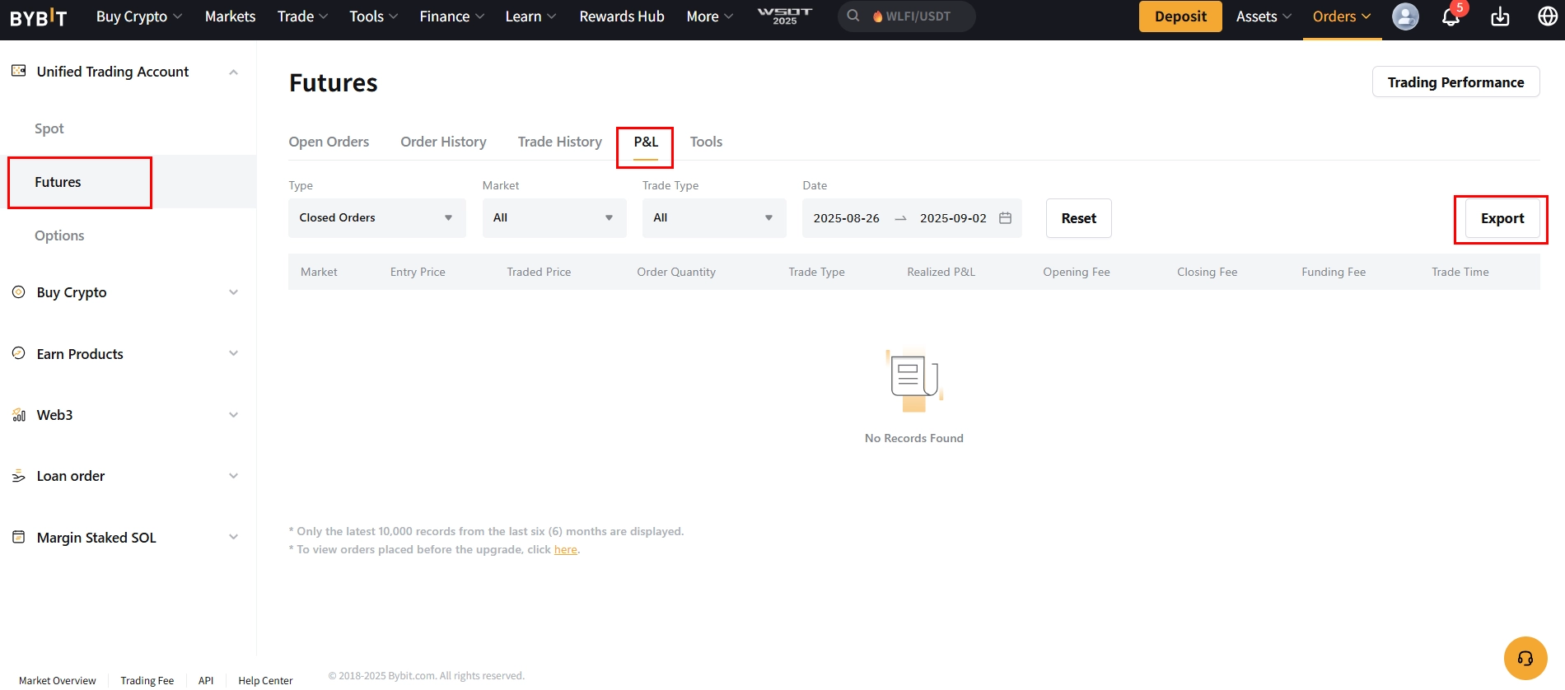This screenshot has height=690, width=1565.
Task: Reset the filters
Action: [1078, 218]
